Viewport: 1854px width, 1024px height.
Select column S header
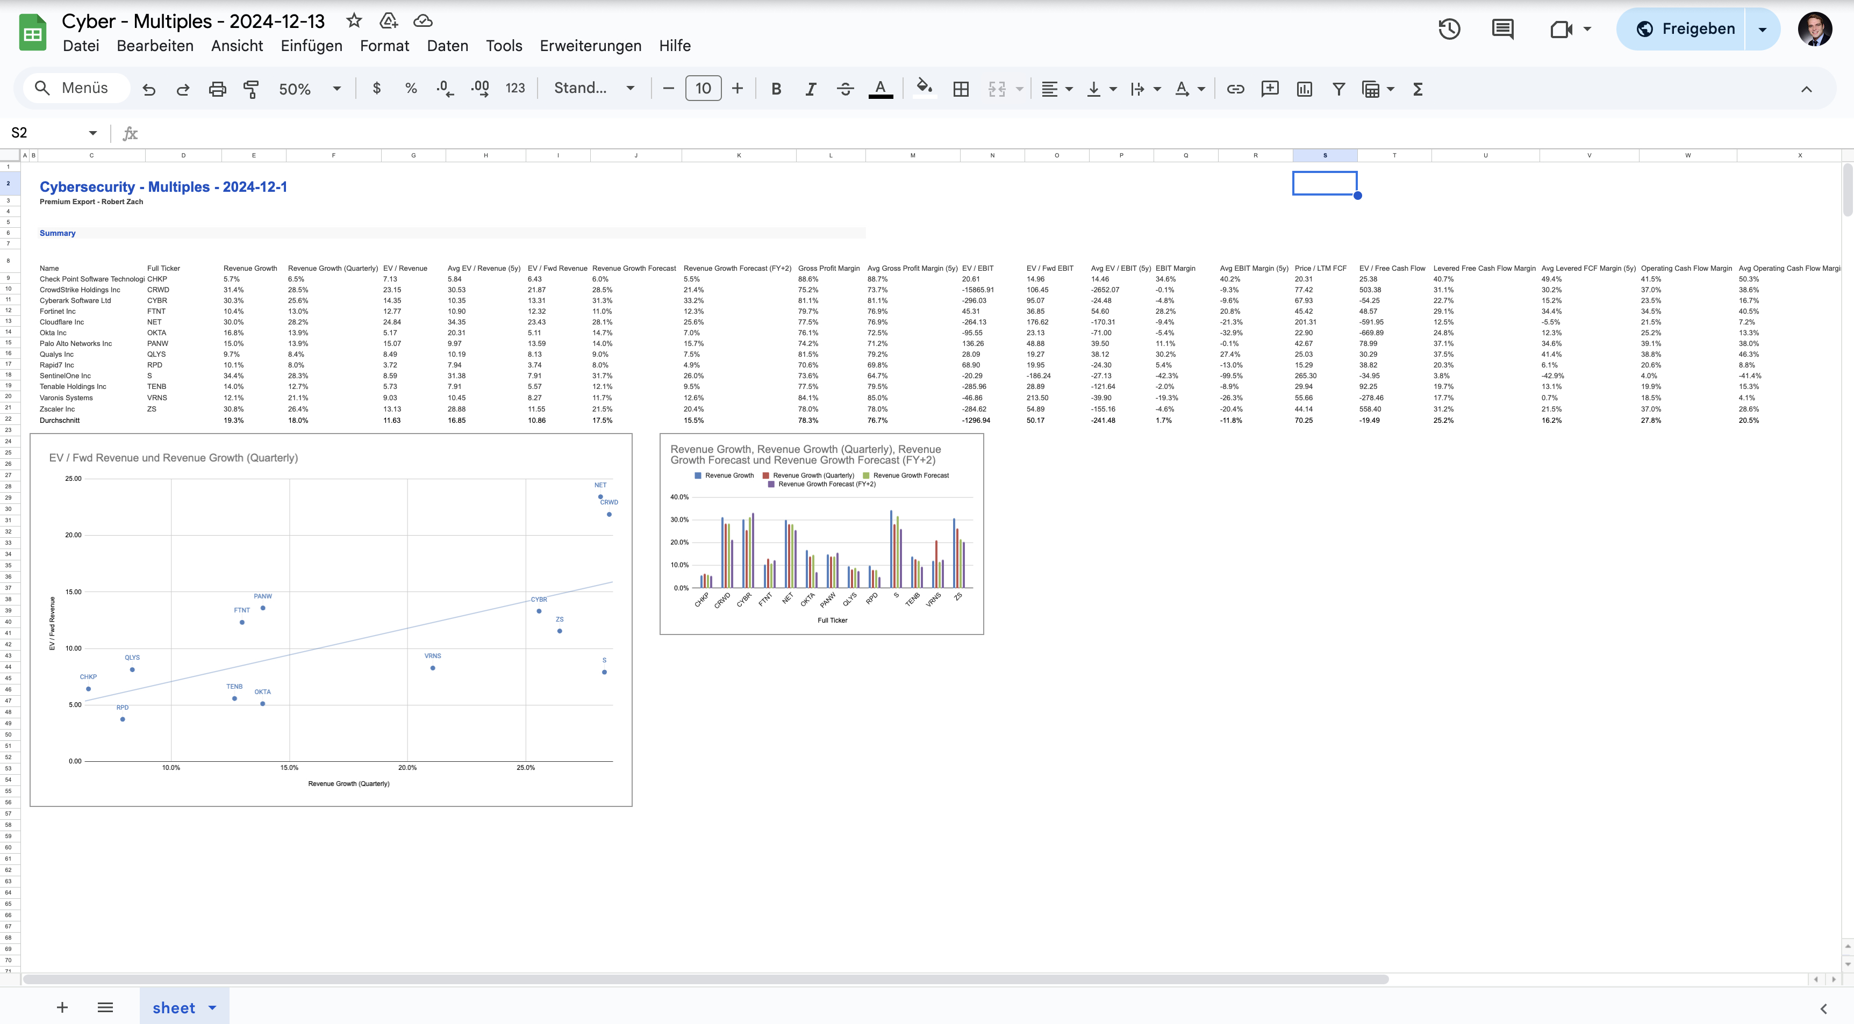(1325, 155)
